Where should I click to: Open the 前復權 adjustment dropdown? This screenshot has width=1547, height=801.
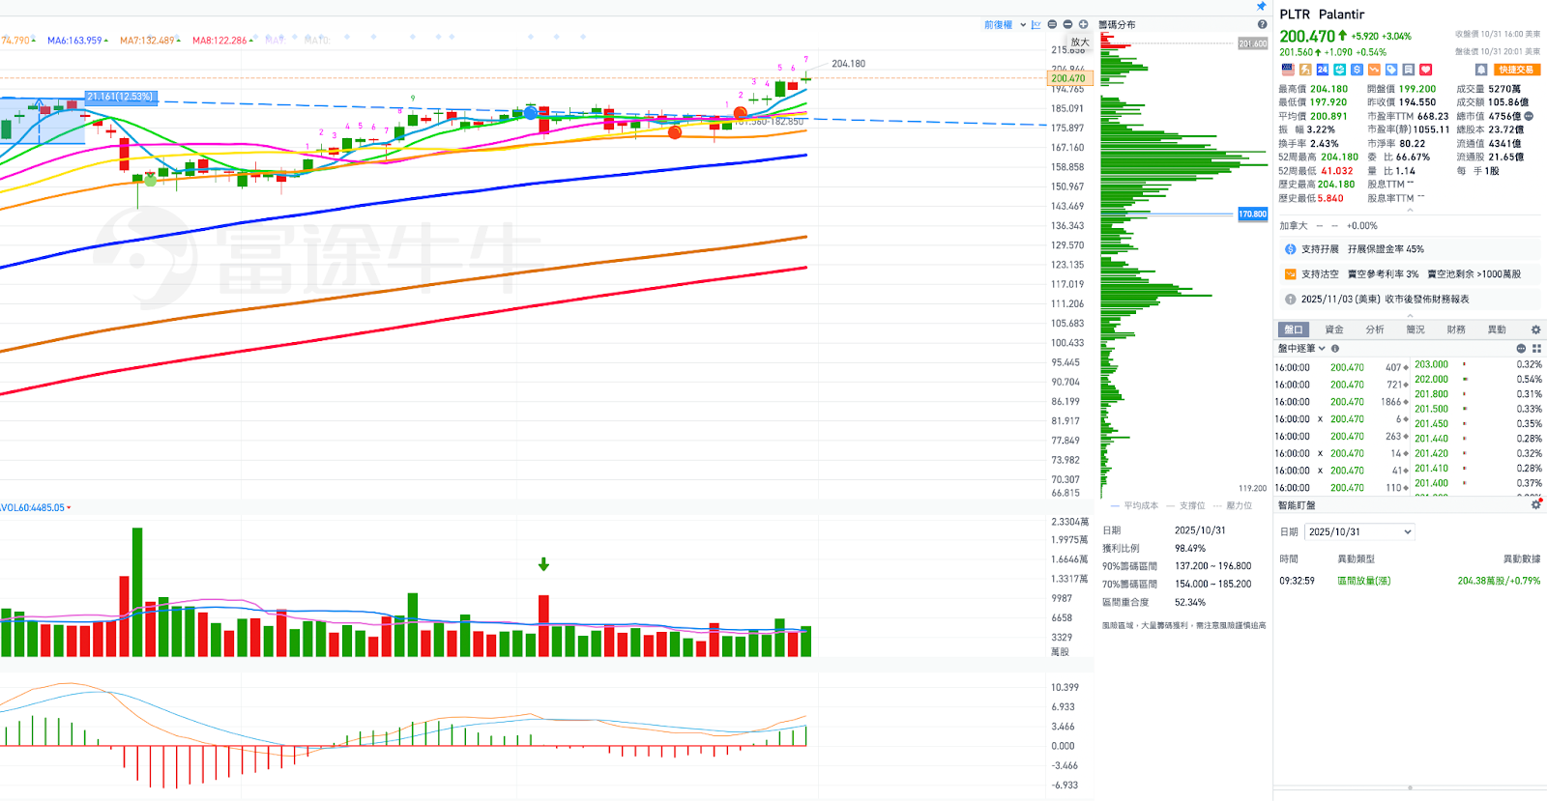(1005, 25)
